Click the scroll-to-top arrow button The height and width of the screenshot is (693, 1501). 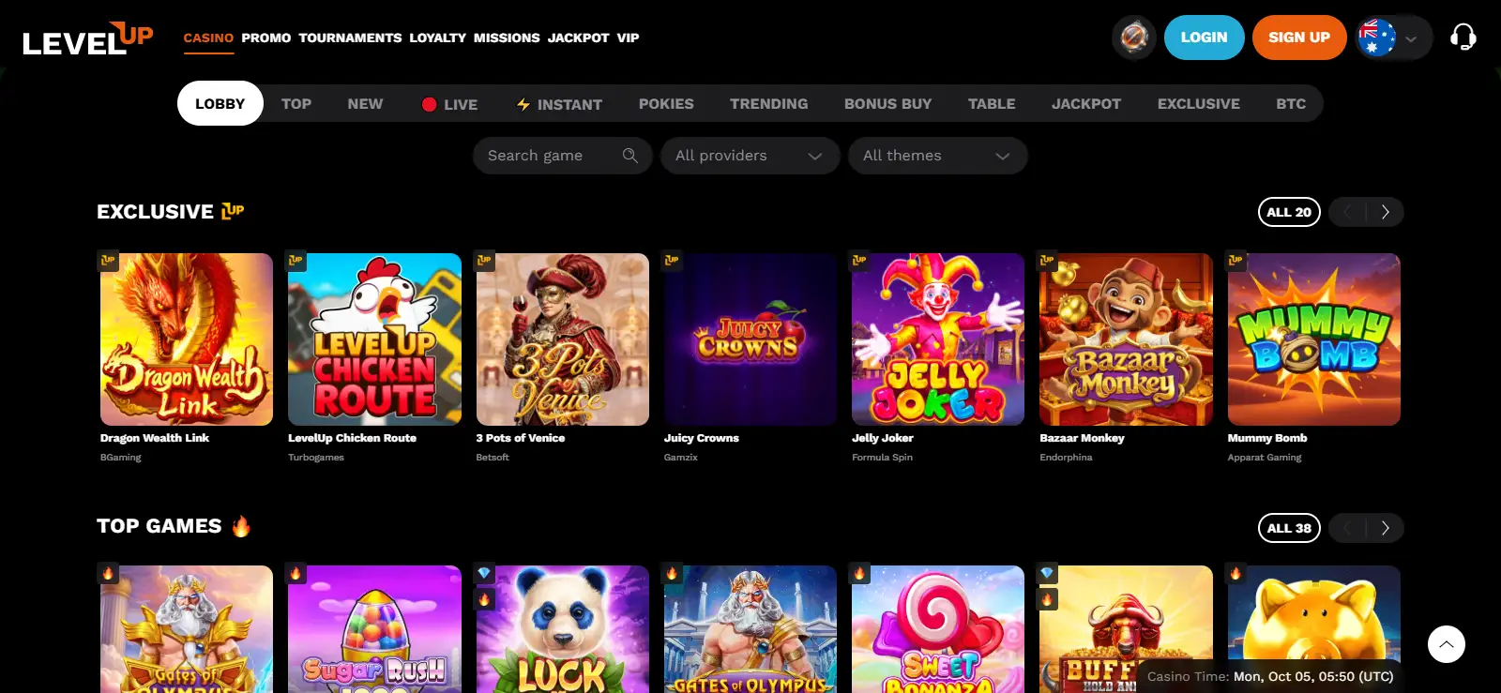point(1446,644)
